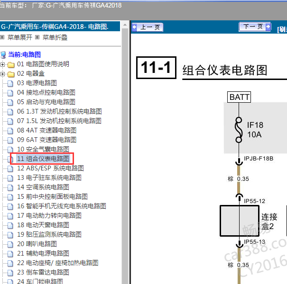Image resolution: width=287 pixels, height=284 pixels.
Task: Click the G-广汽乘用车-传祺GA4-2018- 电路图 header
Action: click(60, 27)
